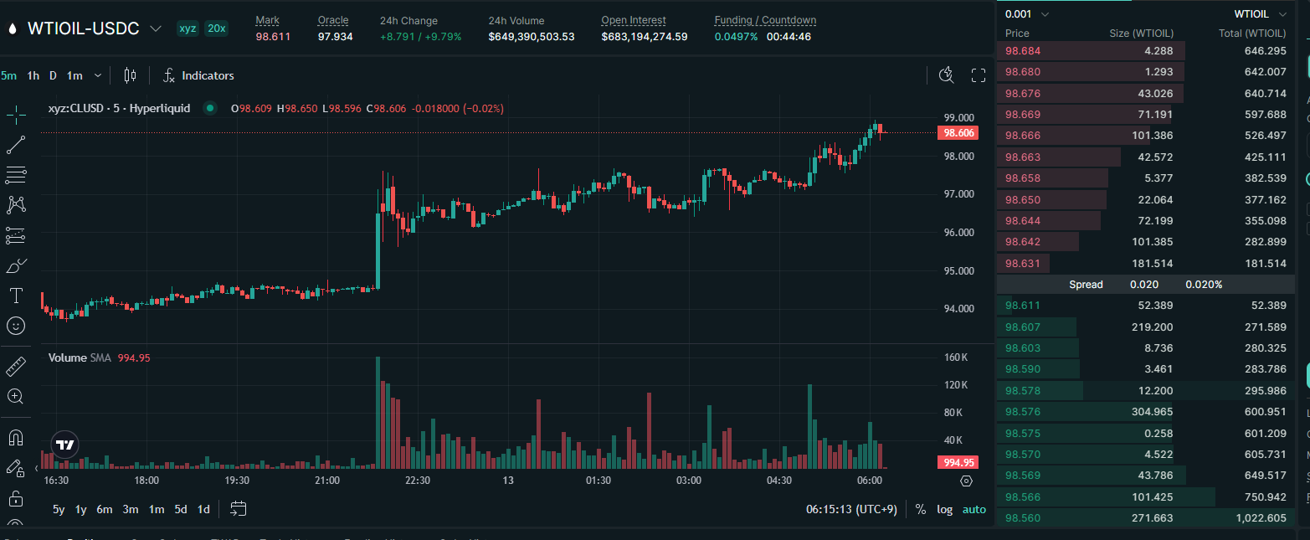Open the 0.001 price grouping dropdown
This screenshot has height=540, width=1310.
[1026, 14]
